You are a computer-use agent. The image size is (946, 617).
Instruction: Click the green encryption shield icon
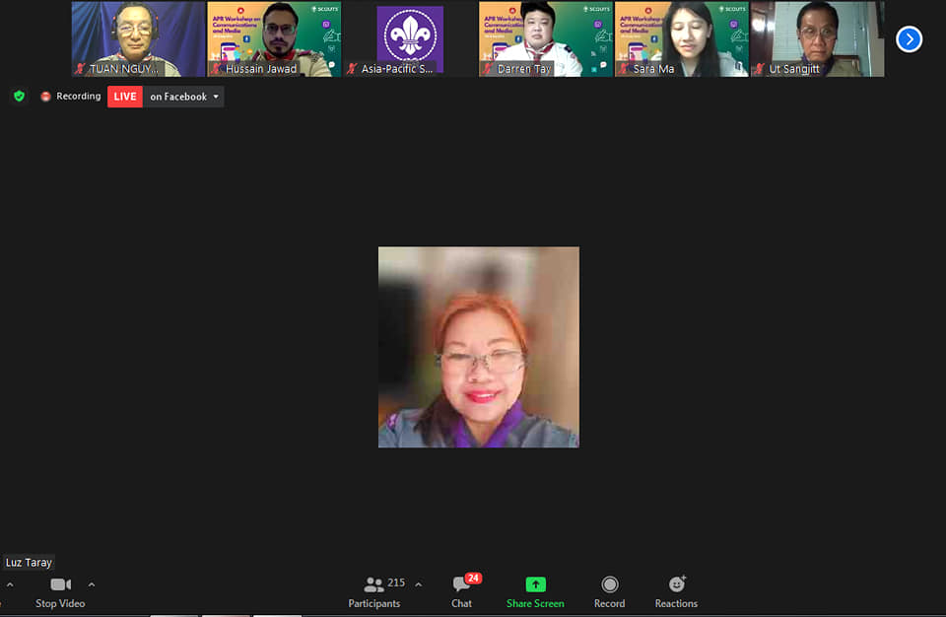click(x=19, y=97)
